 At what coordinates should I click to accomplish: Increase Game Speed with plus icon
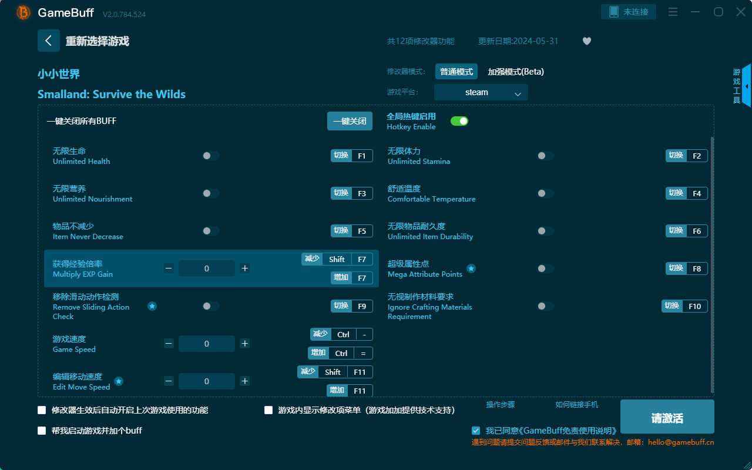(x=245, y=344)
